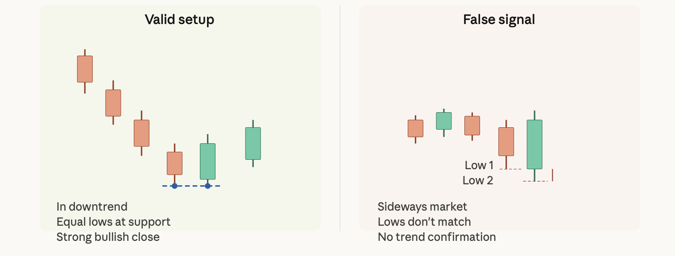Select the second red candle in the downtrend
675x256 pixels.
[113, 103]
